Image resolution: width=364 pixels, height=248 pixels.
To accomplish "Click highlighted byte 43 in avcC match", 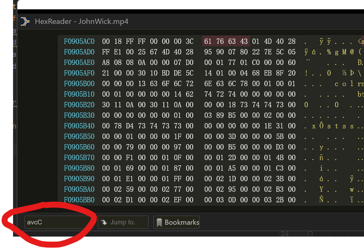I will click(244, 41).
